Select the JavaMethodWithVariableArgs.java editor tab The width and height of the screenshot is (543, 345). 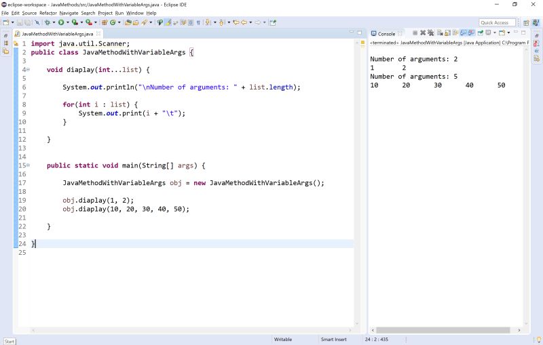click(x=57, y=34)
